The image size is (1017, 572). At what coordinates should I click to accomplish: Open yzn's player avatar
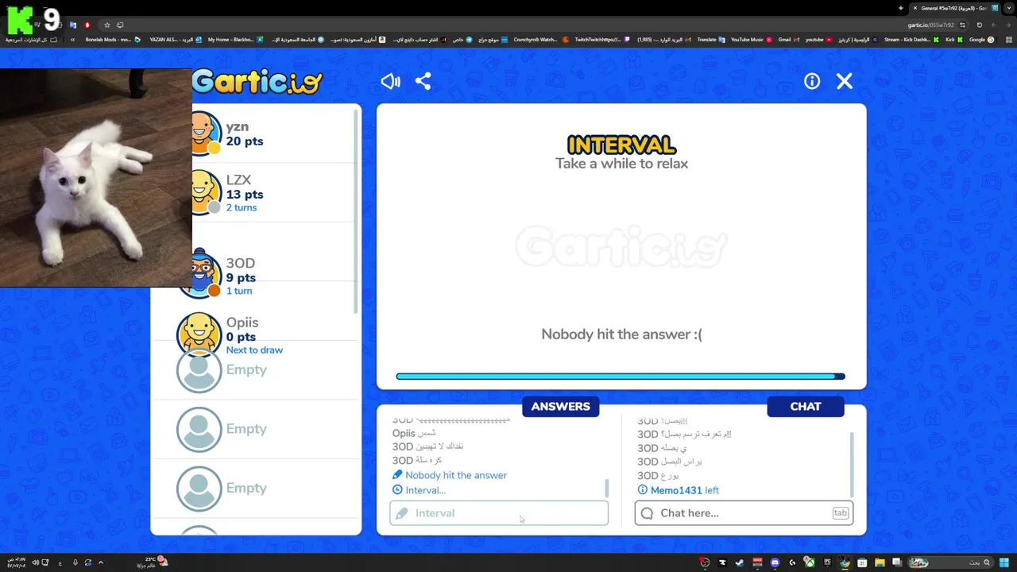[204, 133]
